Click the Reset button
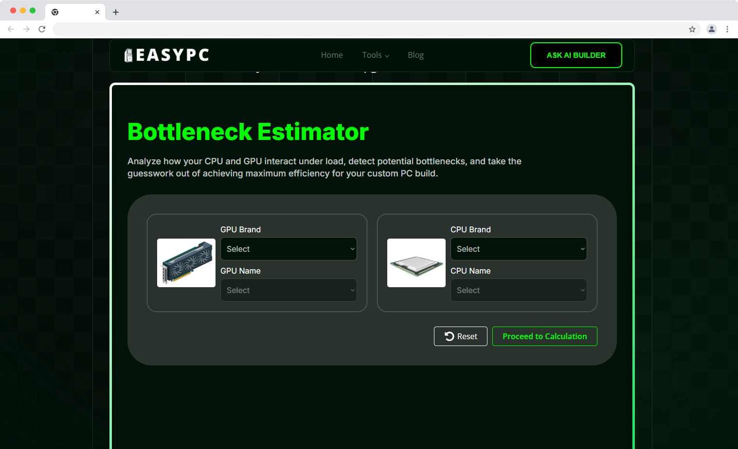738x449 pixels. [x=460, y=336]
